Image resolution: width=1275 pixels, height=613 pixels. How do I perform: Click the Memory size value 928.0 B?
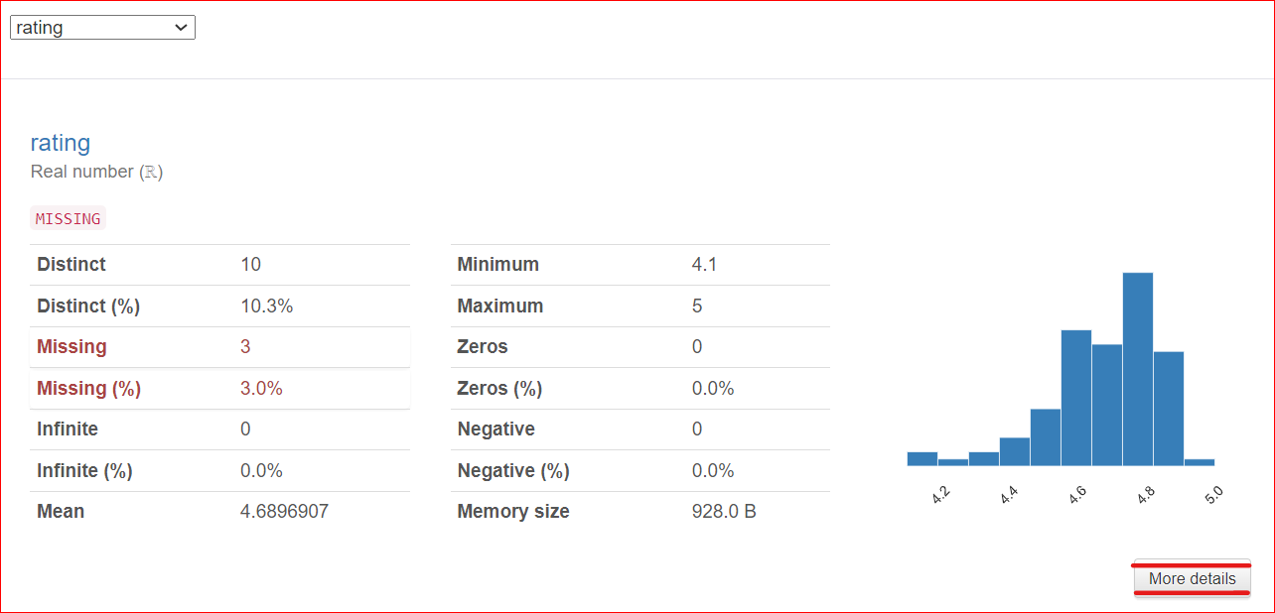(x=724, y=512)
